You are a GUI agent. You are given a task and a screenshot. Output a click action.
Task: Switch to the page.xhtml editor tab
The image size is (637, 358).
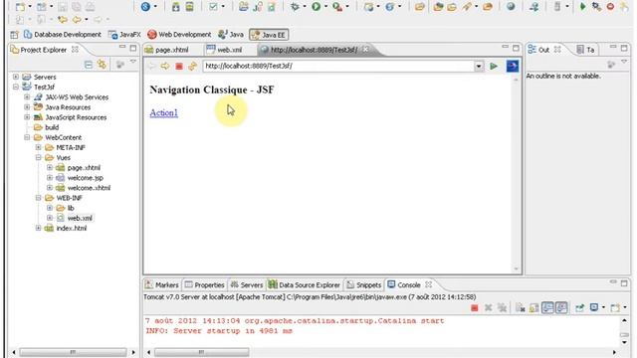coord(167,50)
